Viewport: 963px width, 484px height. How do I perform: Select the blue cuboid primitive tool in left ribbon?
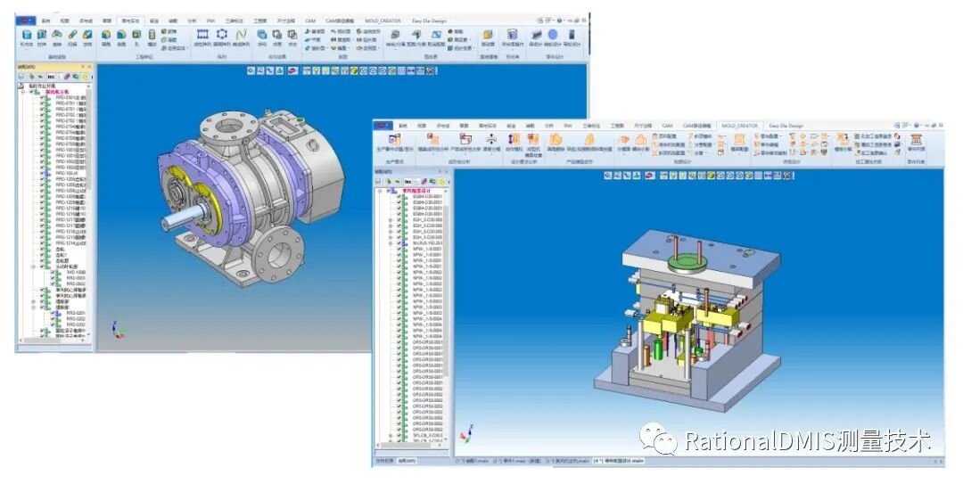[x=27, y=37]
